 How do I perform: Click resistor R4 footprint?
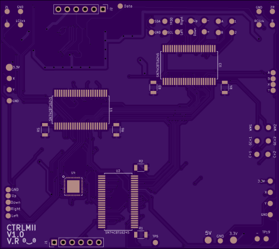point(224,87)
